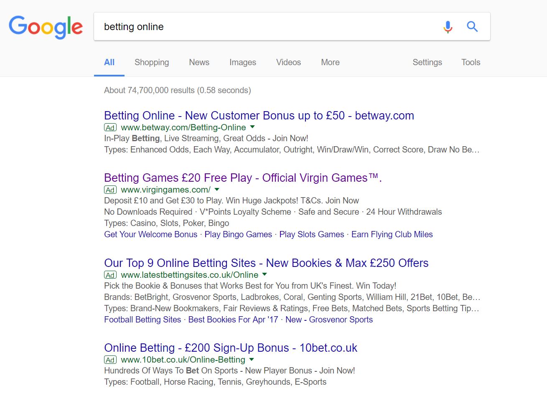Click the www.virgingames.com/ URL text

click(166, 190)
